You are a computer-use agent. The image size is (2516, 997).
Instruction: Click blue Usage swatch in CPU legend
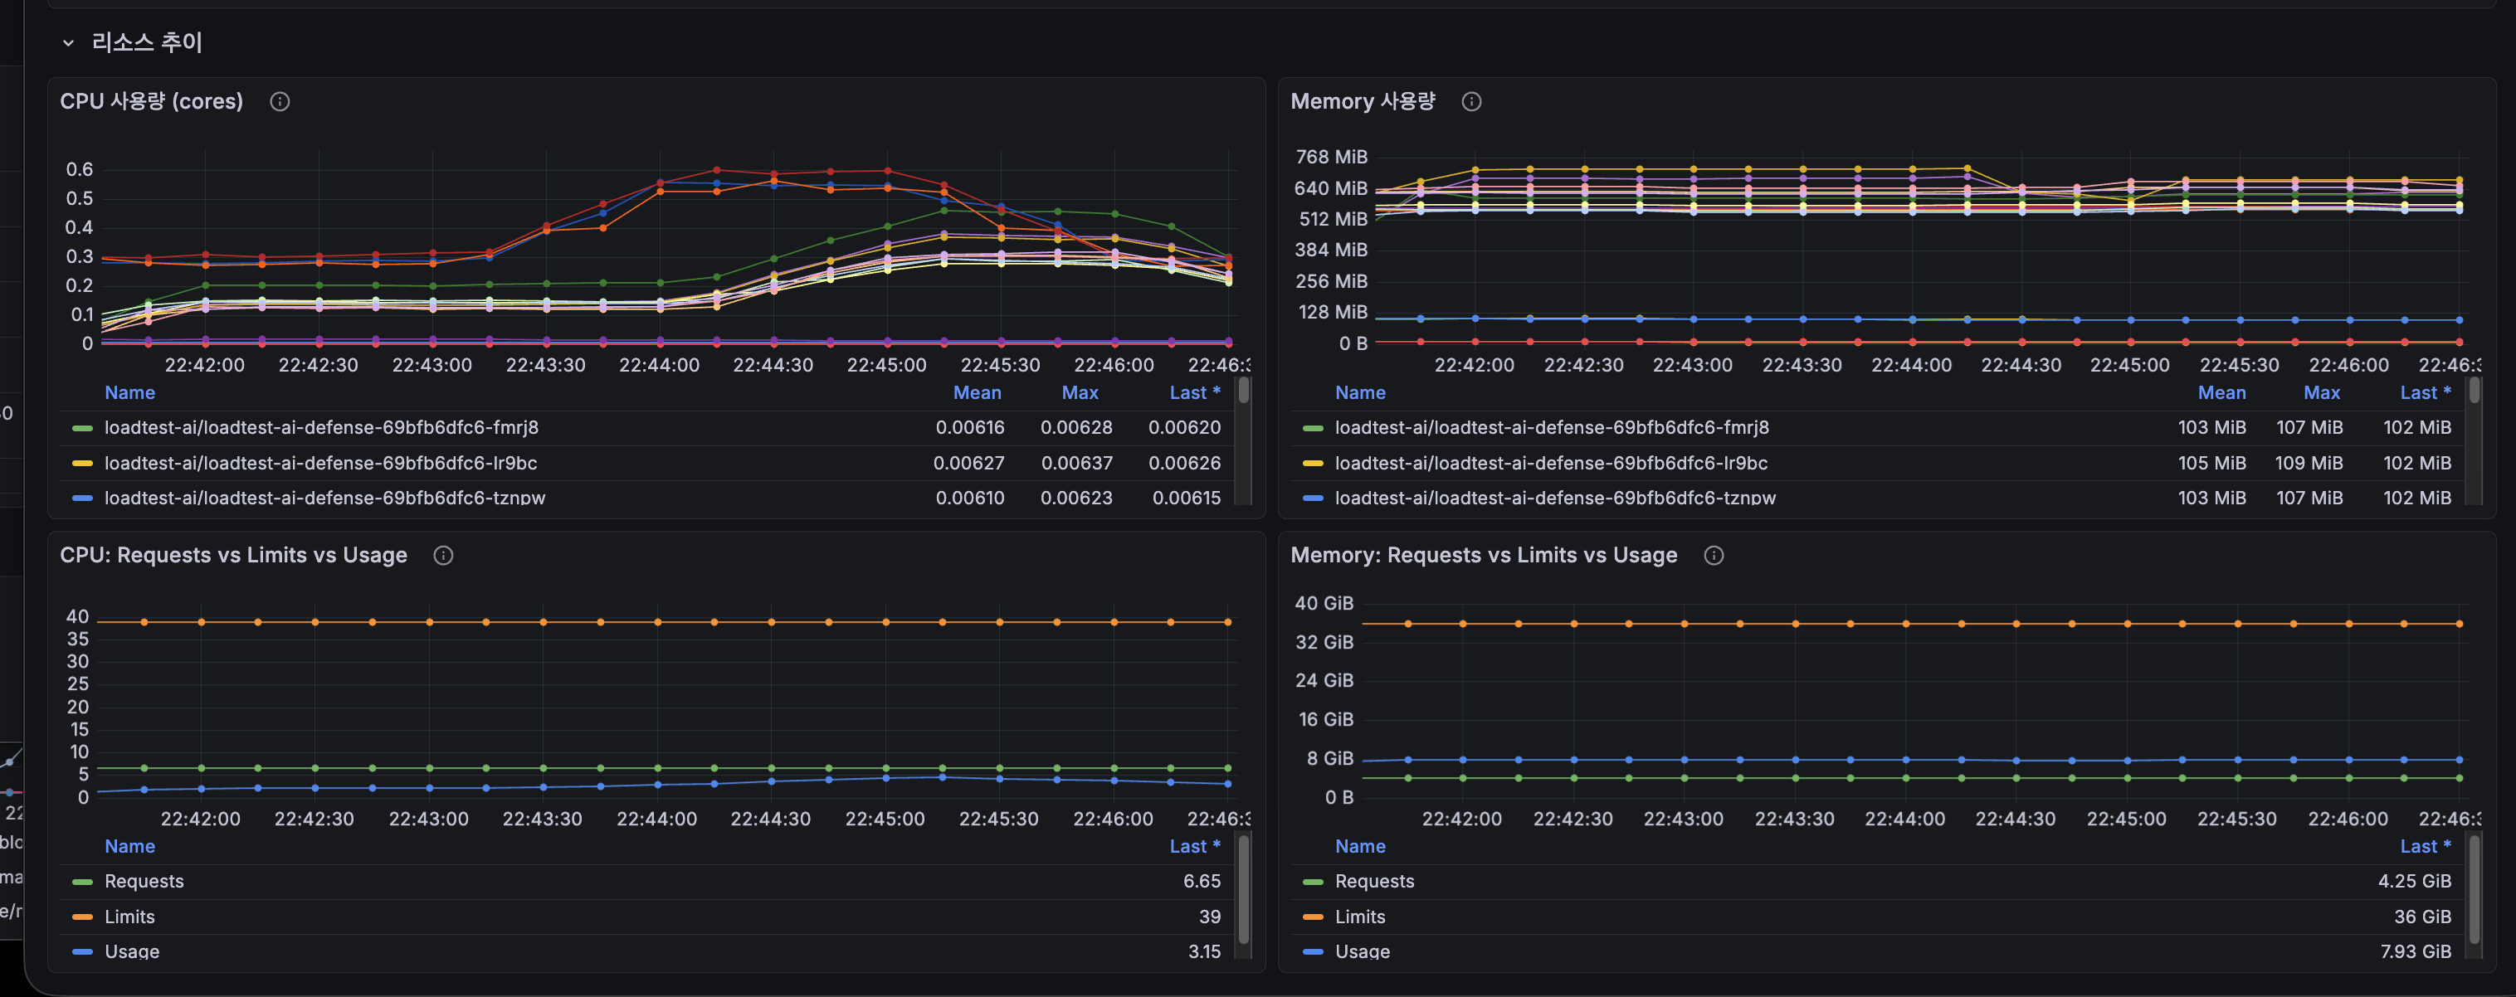click(x=83, y=951)
